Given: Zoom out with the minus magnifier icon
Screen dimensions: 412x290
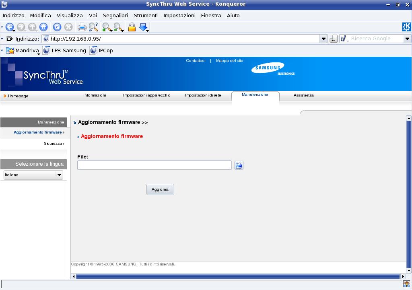Looking at the screenshot, I should click(118, 27).
